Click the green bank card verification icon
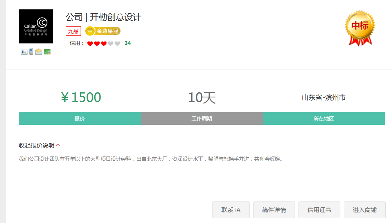This screenshot has width=392, height=223. [x=47, y=52]
